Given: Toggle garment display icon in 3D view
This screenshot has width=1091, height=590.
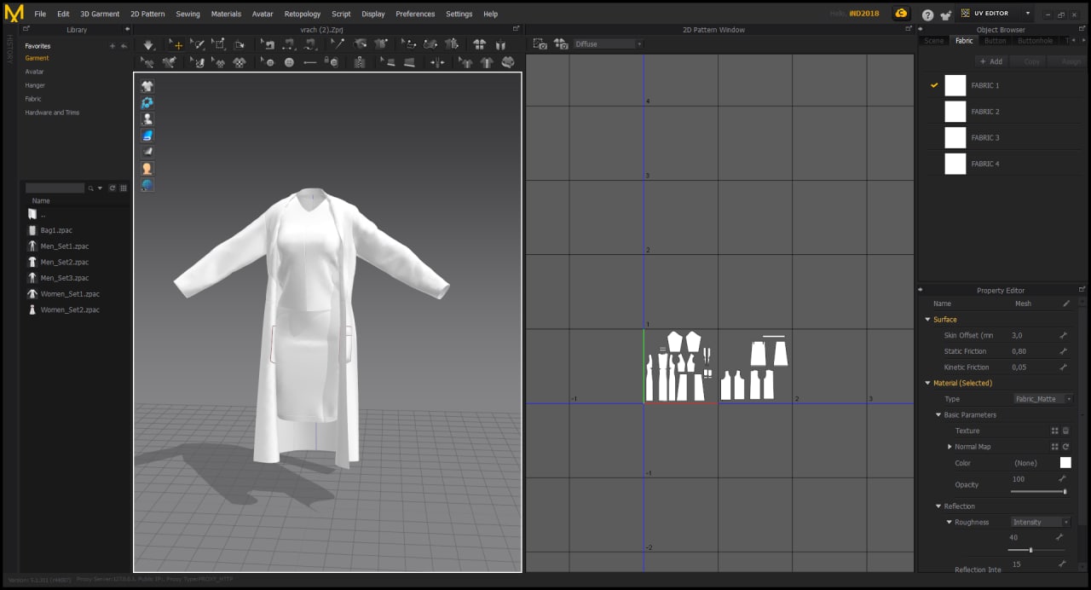Looking at the screenshot, I should 147,86.
